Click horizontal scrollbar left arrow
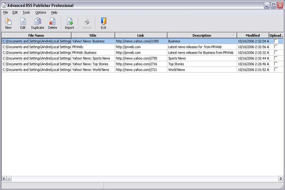The height and width of the screenshot is (190, 285). pos(4,179)
